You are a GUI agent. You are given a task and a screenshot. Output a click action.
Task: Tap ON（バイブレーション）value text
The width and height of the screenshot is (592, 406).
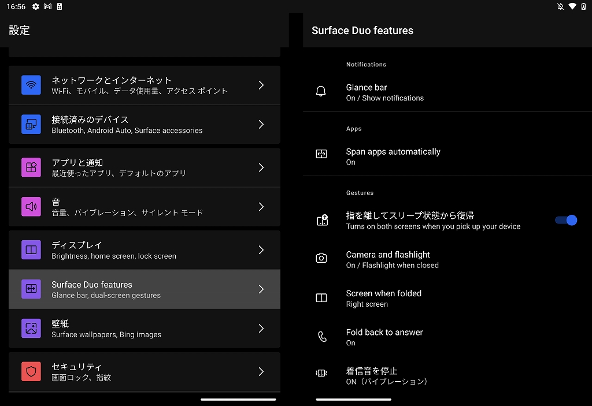point(387,382)
